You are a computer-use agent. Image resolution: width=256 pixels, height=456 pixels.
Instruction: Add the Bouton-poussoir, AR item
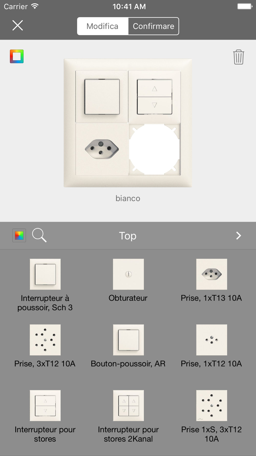(128, 340)
